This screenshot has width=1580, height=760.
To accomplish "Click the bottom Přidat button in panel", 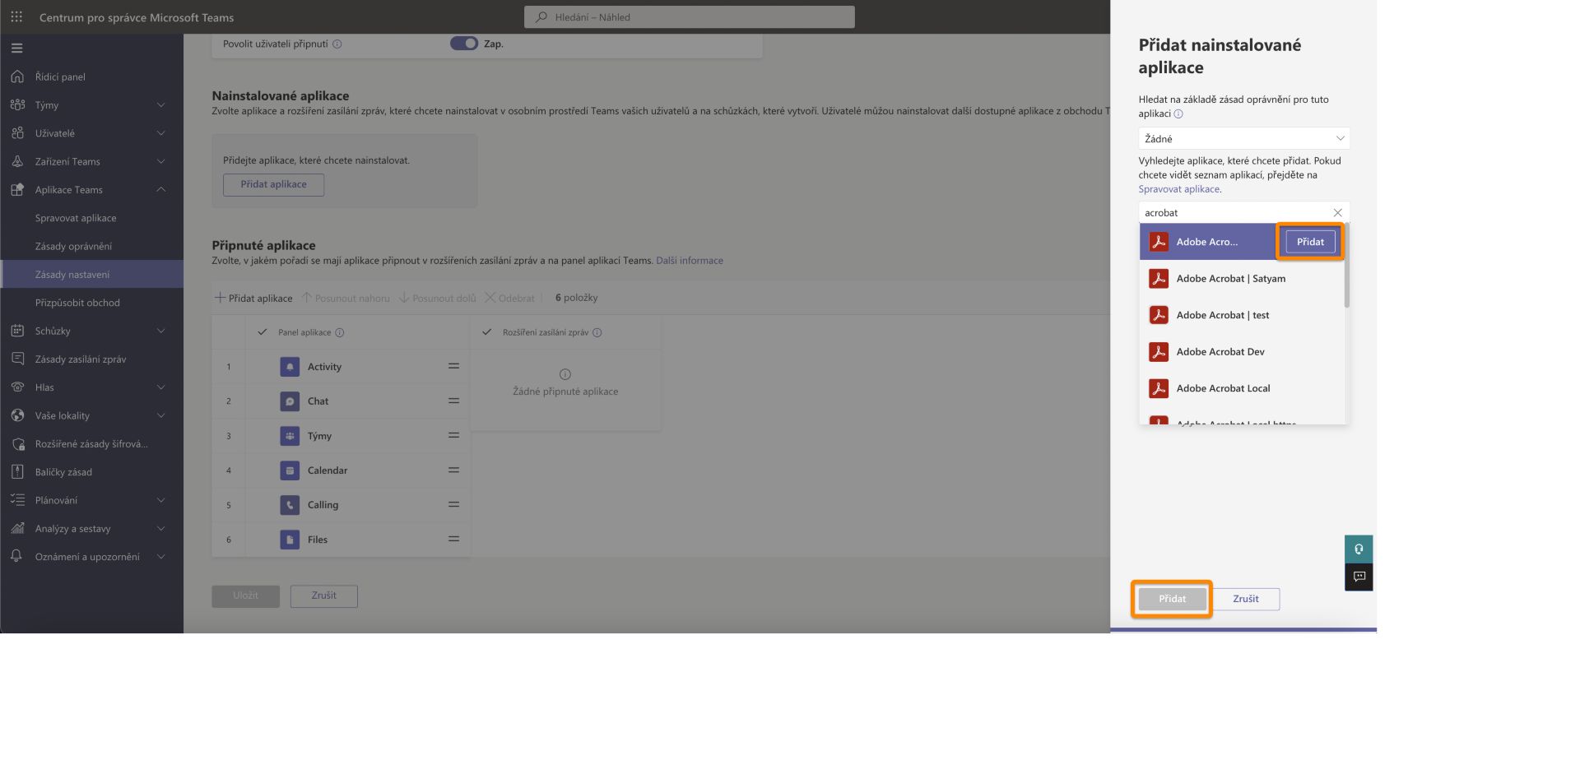I will 1172,599.
